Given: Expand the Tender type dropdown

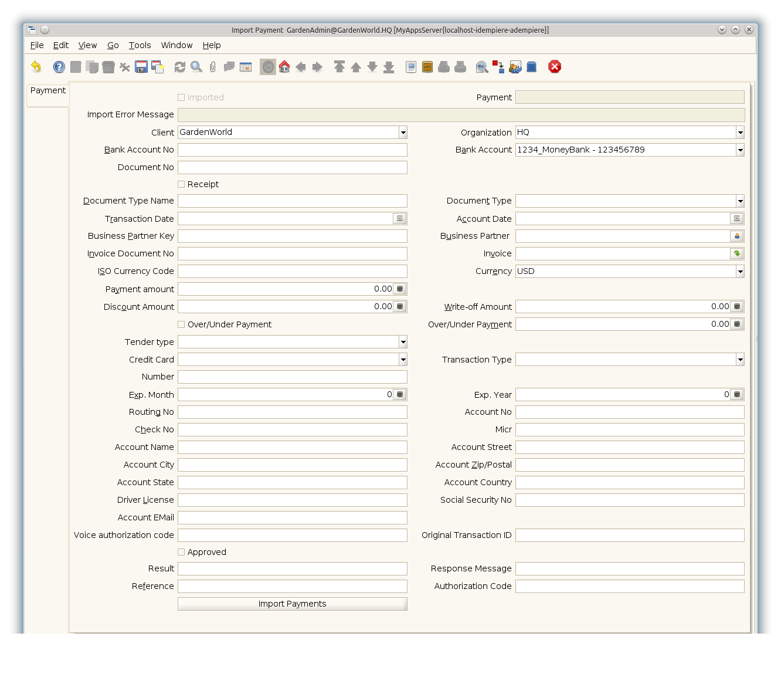Looking at the screenshot, I should (x=403, y=342).
